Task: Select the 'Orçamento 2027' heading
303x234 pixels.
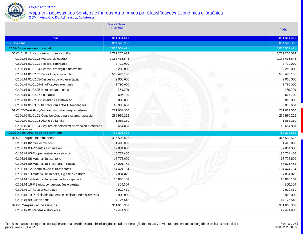Action: [x=42, y=7]
